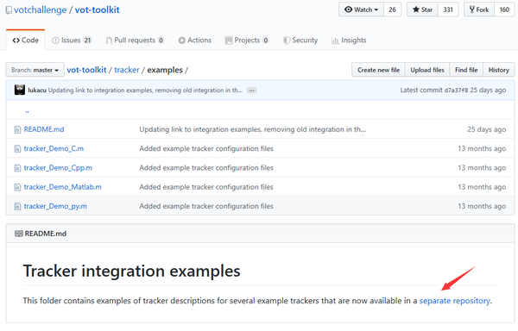
Task: Open README.md file
Action: click(44, 129)
